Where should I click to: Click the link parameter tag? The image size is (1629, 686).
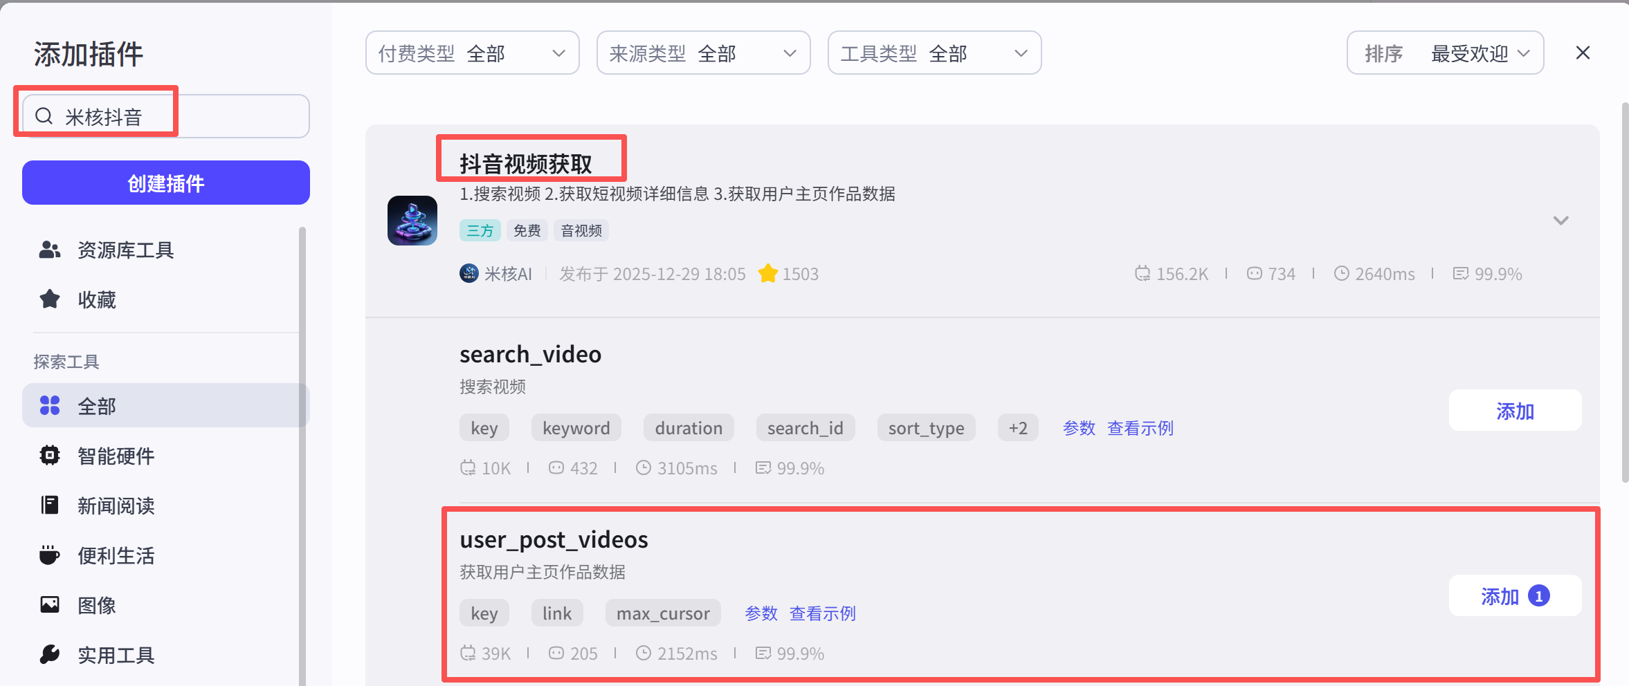click(x=557, y=613)
